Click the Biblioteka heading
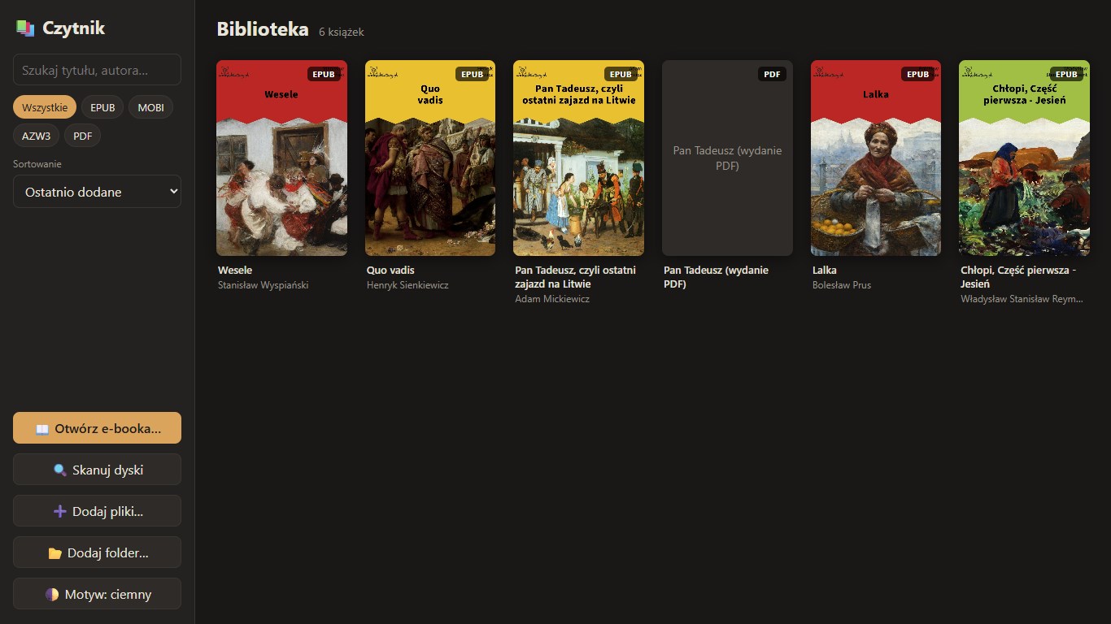The height and width of the screenshot is (624, 1111). (263, 30)
